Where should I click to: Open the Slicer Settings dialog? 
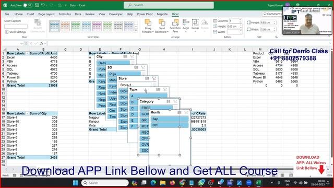tap(16, 32)
